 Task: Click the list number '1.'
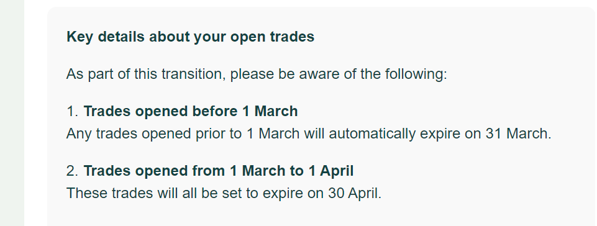tap(72, 112)
